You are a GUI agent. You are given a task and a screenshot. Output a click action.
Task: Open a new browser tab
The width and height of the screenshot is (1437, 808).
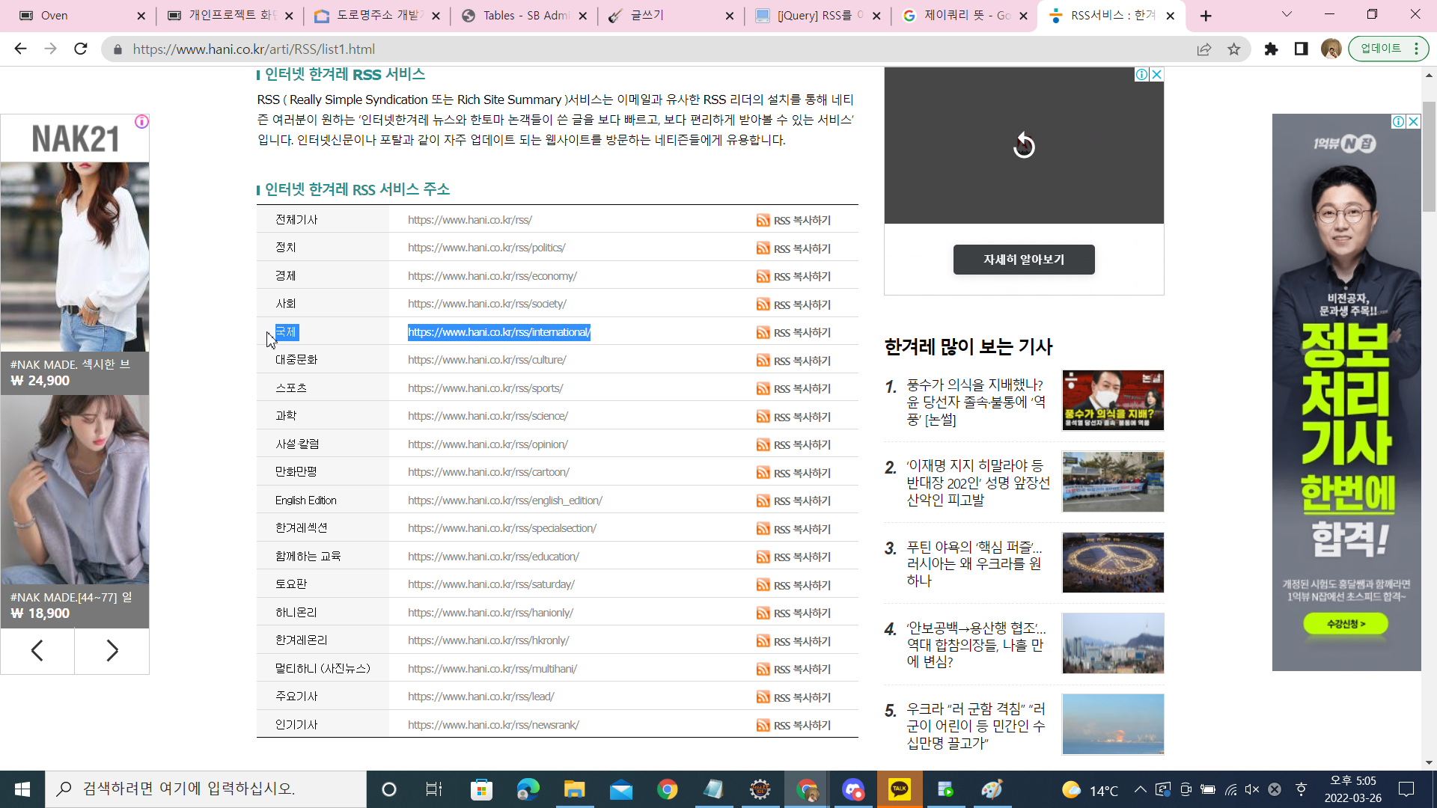pos(1206,16)
